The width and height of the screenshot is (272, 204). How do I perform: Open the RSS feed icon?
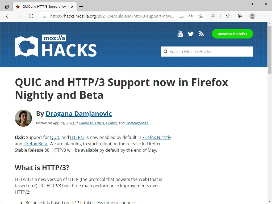tap(201, 34)
